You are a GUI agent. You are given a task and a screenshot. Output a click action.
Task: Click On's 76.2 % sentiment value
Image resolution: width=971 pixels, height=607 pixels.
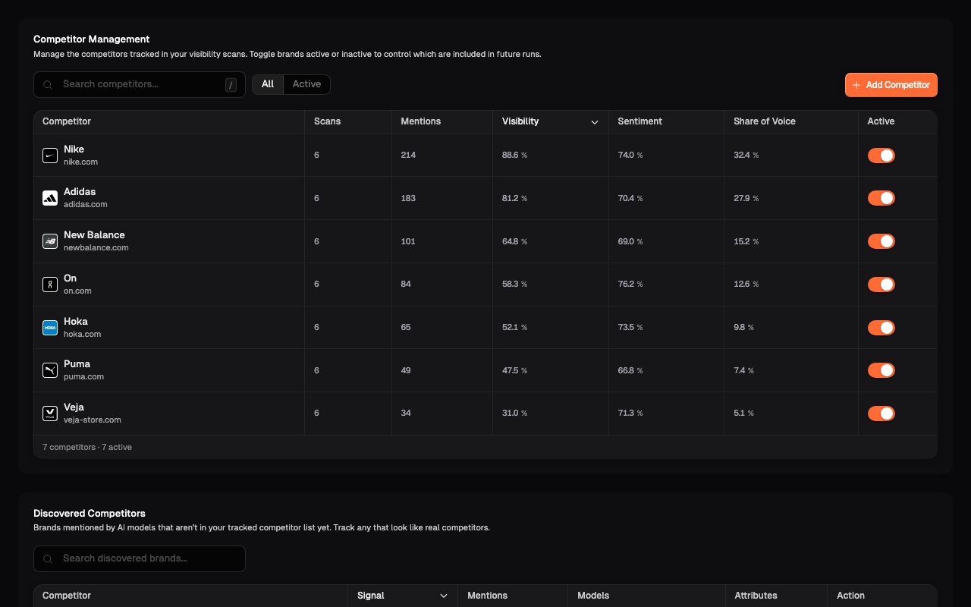coord(630,284)
